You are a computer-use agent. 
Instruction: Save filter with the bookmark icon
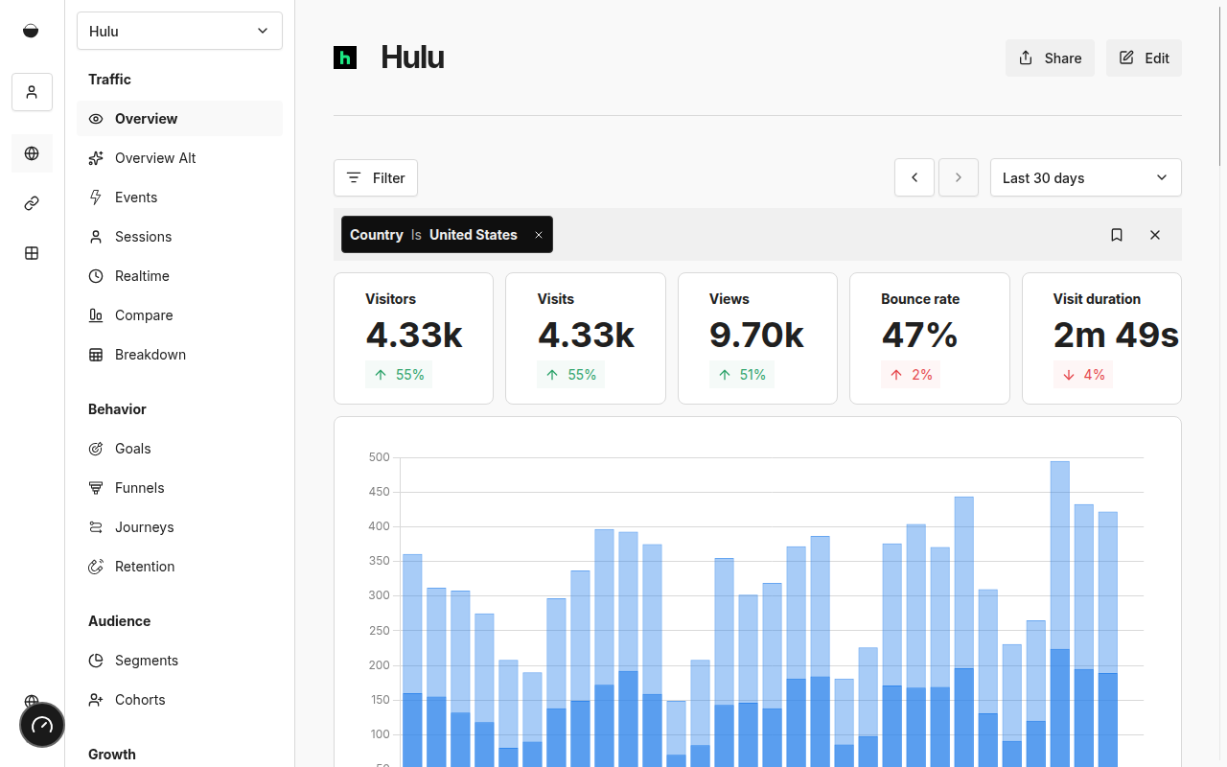tap(1117, 235)
